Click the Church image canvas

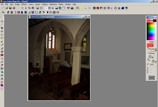click(59, 59)
